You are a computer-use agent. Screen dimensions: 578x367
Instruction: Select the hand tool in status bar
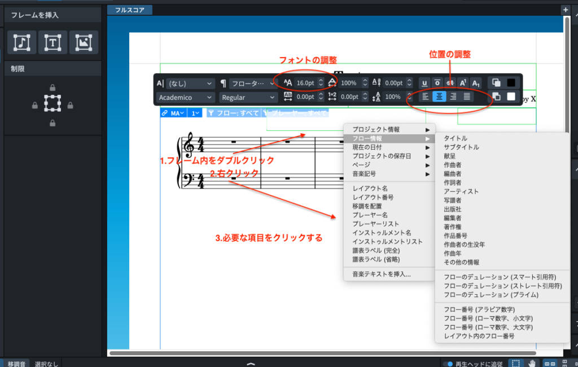pyautogui.click(x=532, y=363)
